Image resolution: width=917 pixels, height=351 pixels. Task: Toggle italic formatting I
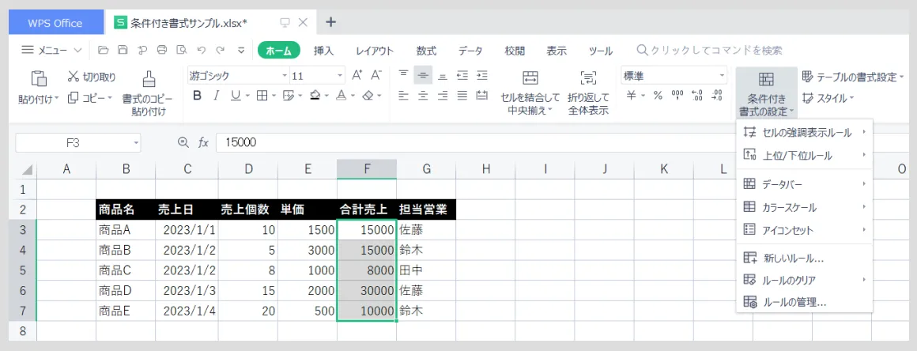[216, 96]
